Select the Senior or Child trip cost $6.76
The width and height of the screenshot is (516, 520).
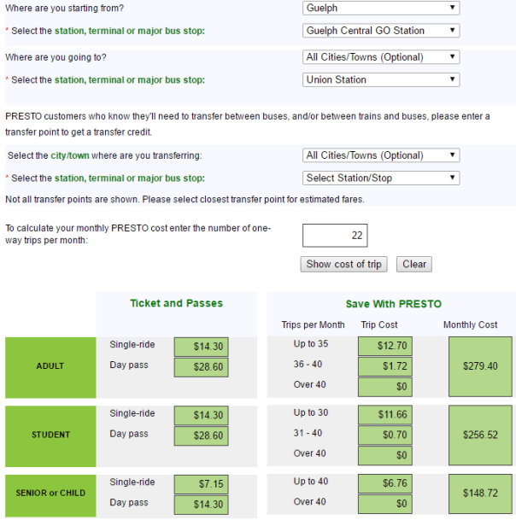385,483
